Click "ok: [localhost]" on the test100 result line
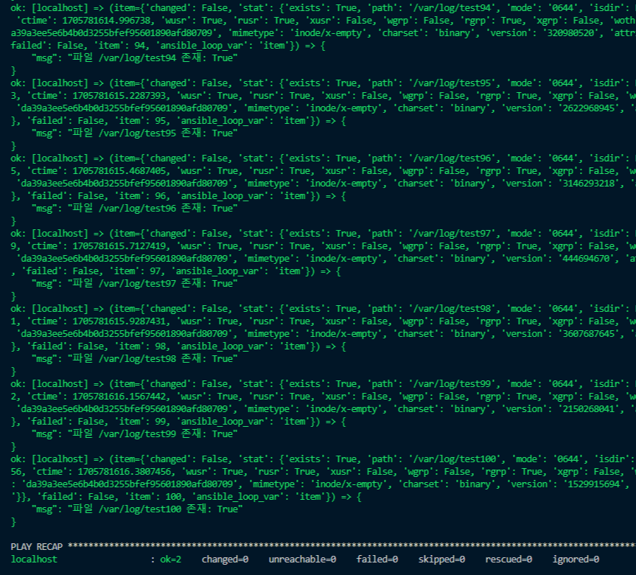The width and height of the screenshot is (636, 575). (x=49, y=459)
